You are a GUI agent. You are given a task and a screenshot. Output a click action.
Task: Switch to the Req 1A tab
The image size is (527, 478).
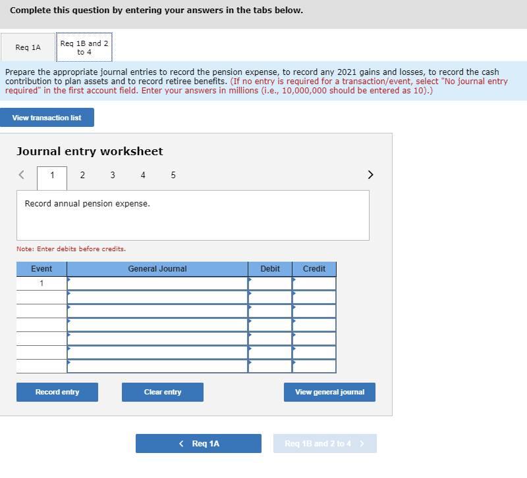click(28, 47)
